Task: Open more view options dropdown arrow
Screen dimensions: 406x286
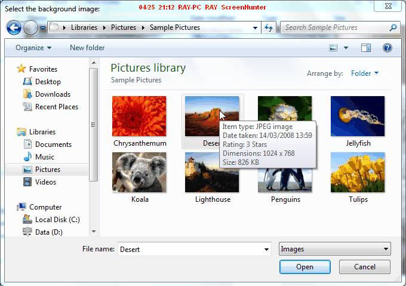Action: [x=346, y=48]
